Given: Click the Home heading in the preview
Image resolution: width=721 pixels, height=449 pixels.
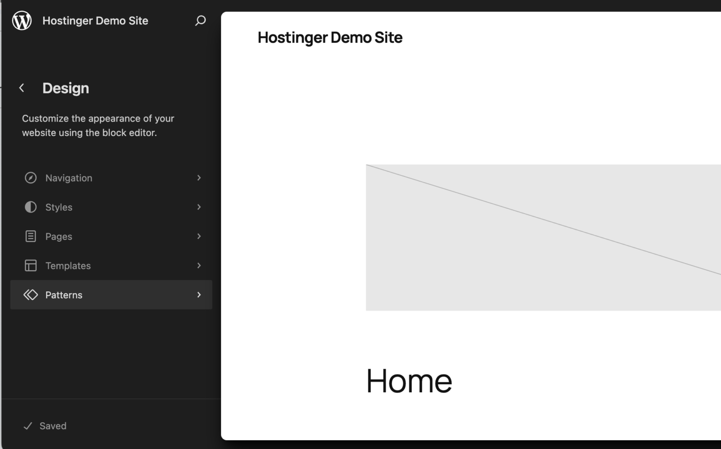Looking at the screenshot, I should pyautogui.click(x=408, y=381).
